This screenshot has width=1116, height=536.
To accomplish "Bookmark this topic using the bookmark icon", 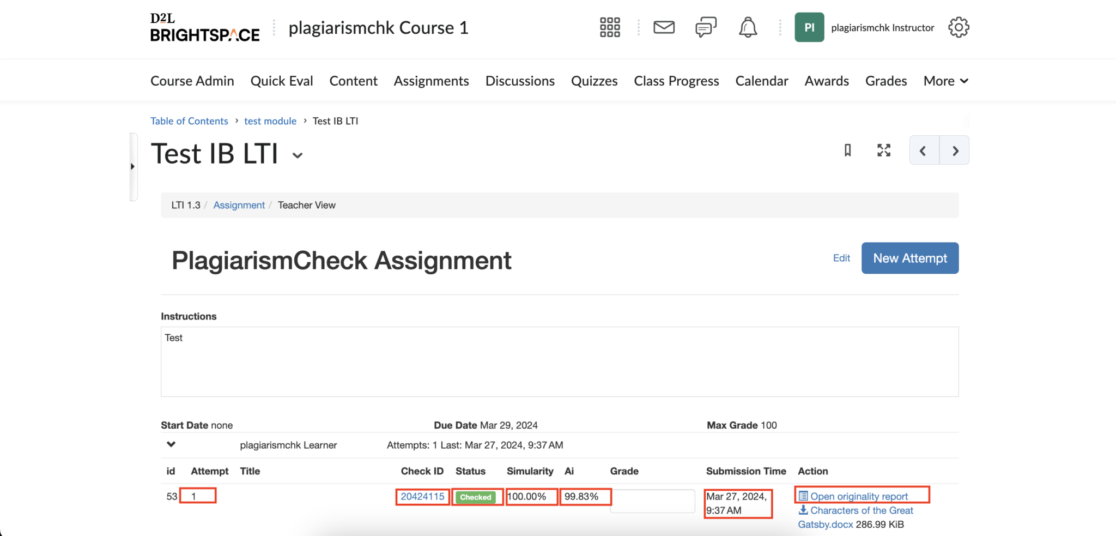I will pyautogui.click(x=848, y=150).
